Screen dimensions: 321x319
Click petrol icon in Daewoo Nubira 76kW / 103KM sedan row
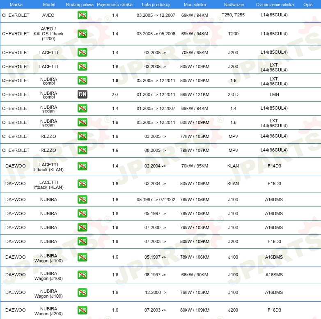[x=82, y=227]
